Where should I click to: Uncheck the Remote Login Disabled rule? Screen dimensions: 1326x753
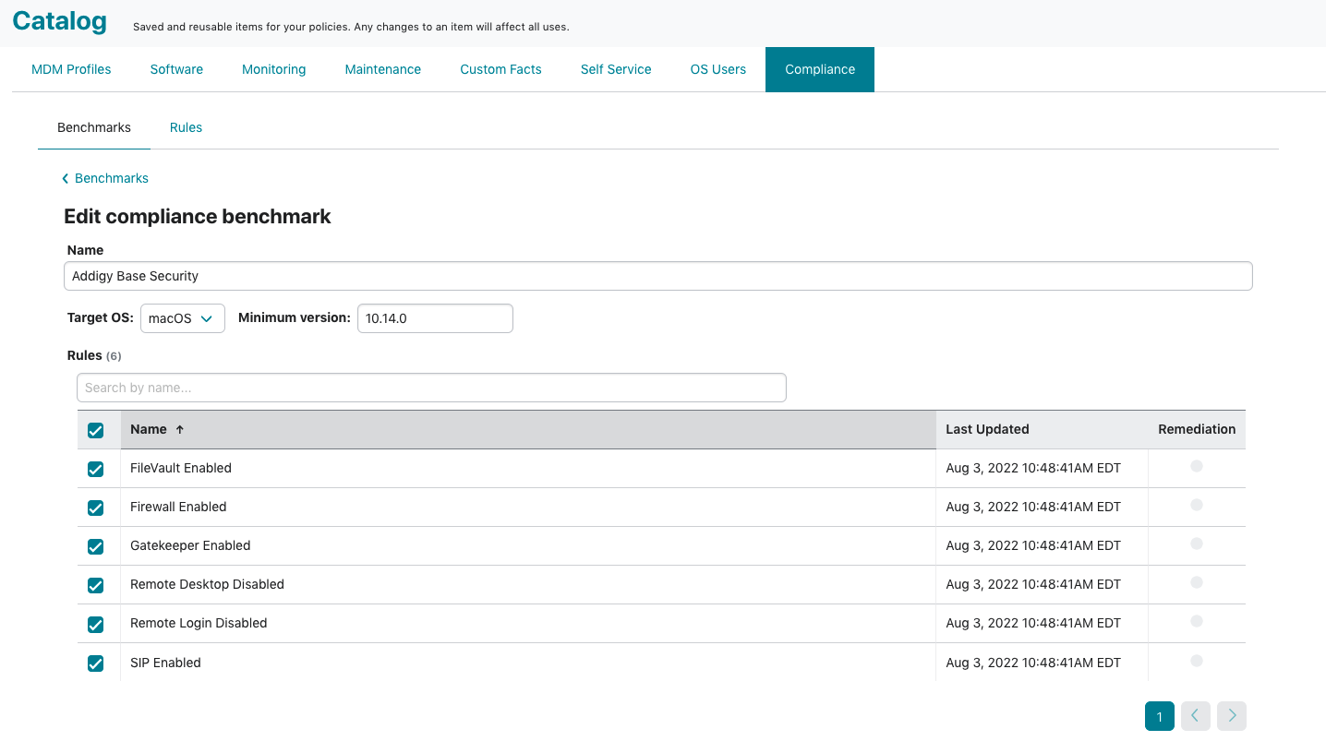pos(95,624)
